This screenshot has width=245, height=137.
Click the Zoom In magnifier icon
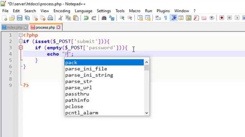tap(122, 18)
